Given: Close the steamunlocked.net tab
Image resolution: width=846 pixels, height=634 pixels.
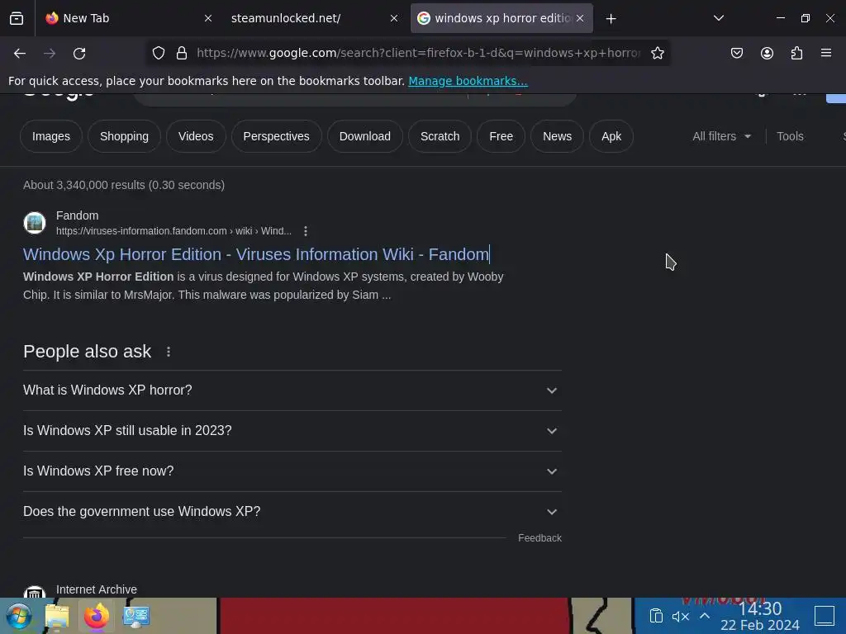Looking at the screenshot, I should [394, 18].
